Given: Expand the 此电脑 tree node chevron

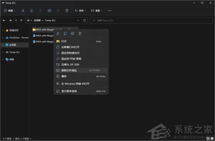Looking at the screenshot, I should click(x=3, y=45).
